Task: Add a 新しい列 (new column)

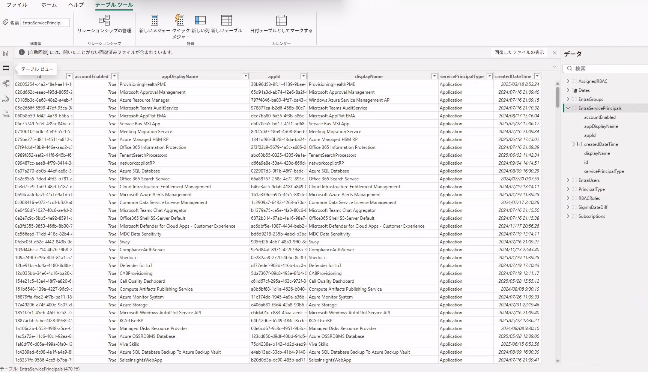Action: (x=201, y=25)
